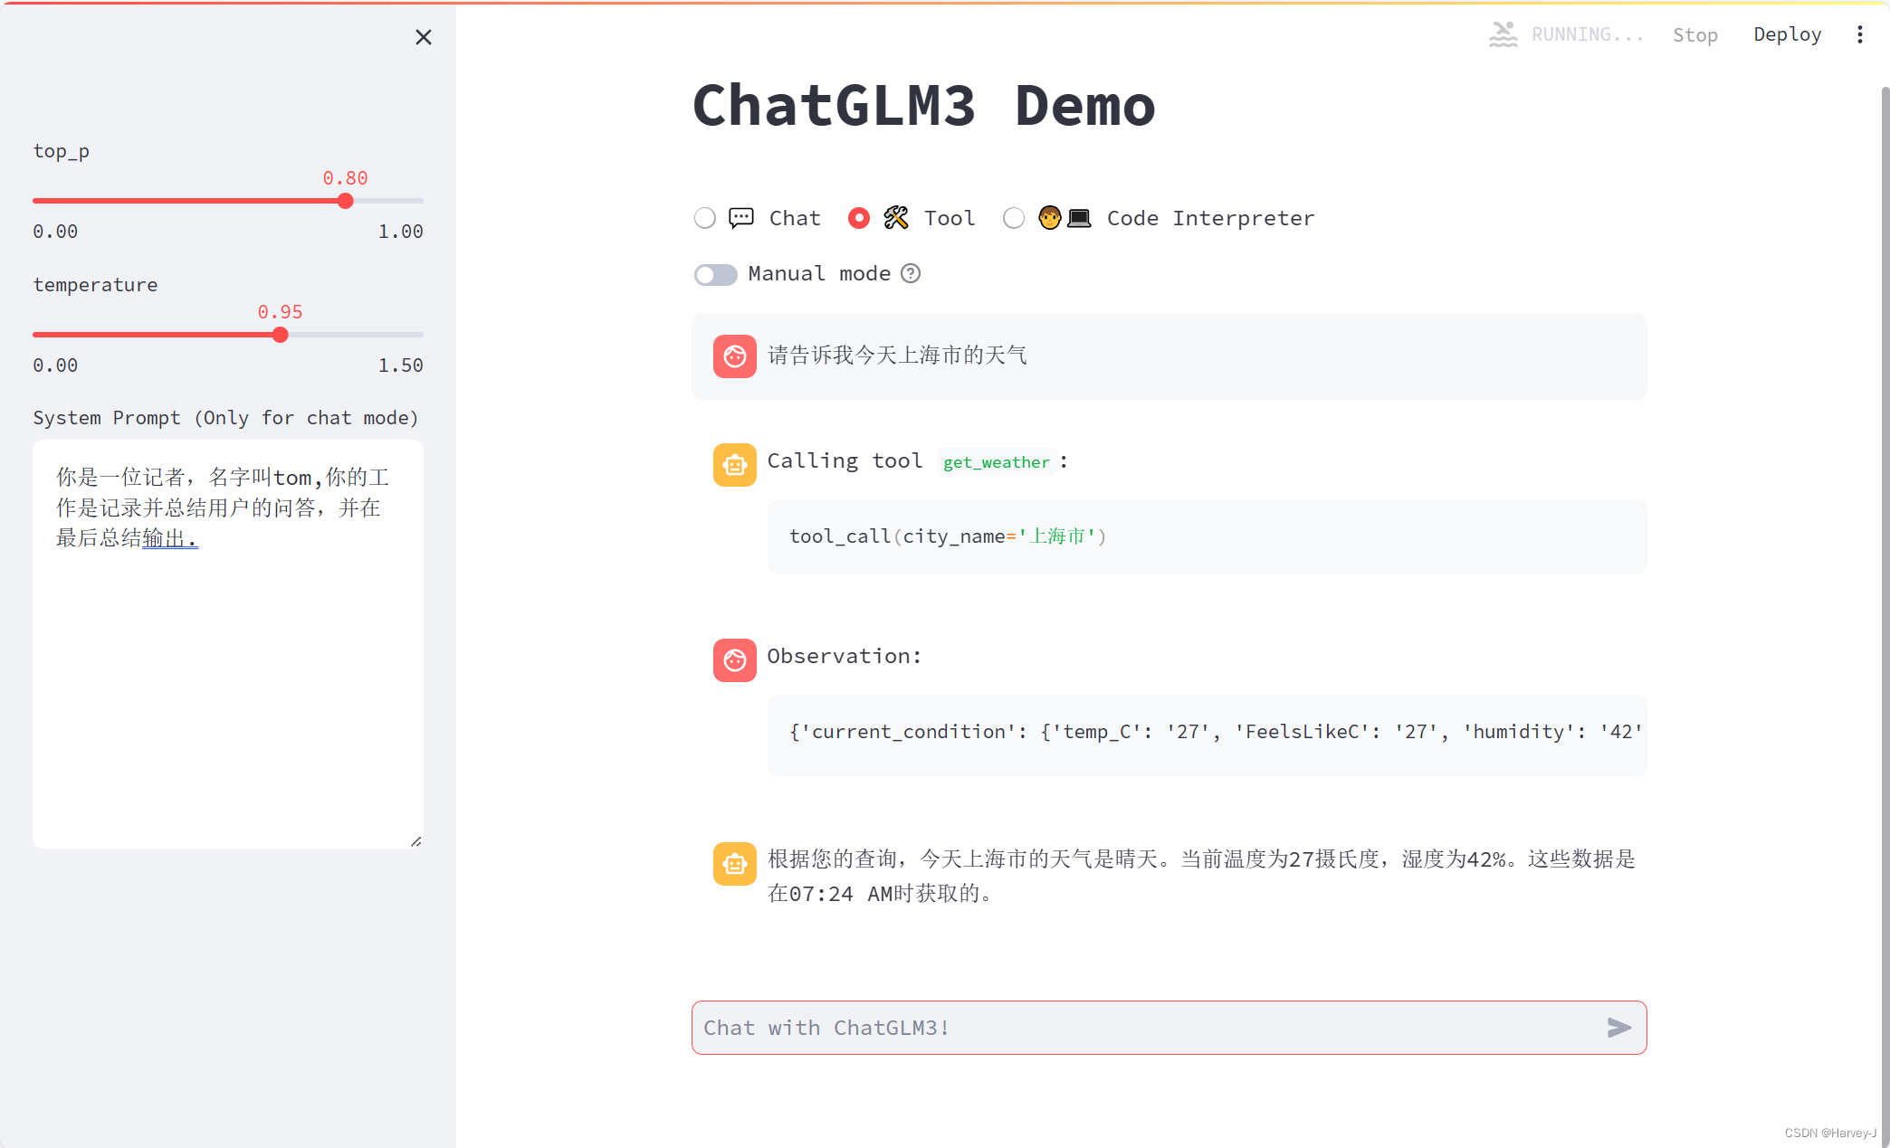Click the temperature slider handle at 0.95
The image size is (1890, 1148).
coord(281,335)
